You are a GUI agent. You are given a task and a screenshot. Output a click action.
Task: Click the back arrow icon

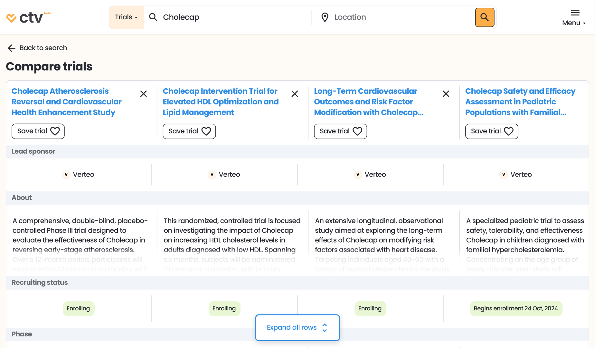tap(12, 48)
